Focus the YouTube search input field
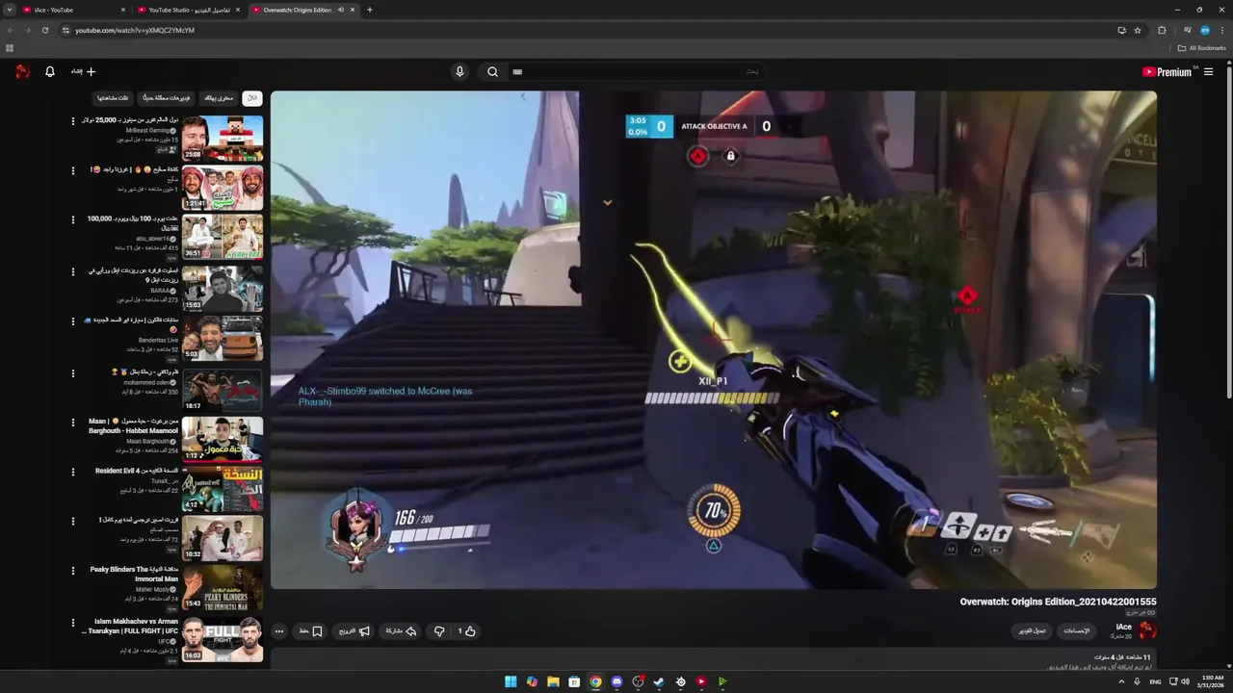This screenshot has height=693, width=1233. point(636,71)
